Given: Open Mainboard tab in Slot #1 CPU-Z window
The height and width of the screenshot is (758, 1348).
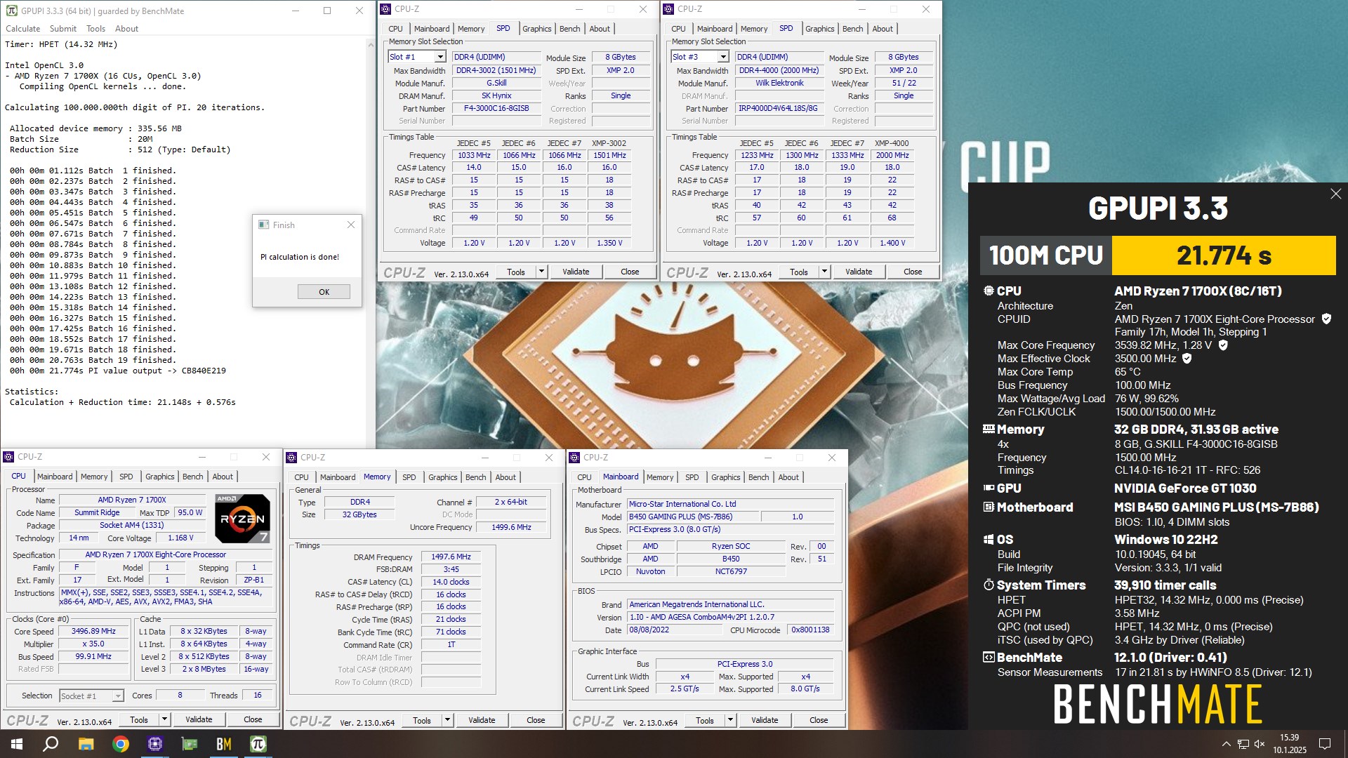Looking at the screenshot, I should click(x=432, y=29).
